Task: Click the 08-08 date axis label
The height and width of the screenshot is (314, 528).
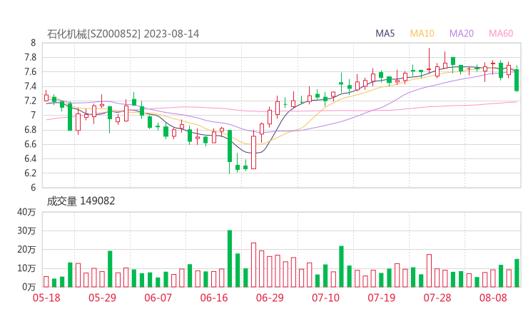Action: 493,298
